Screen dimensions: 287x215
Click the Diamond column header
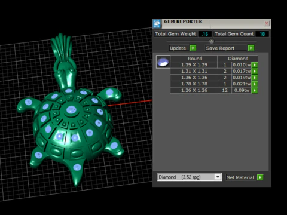(238, 59)
